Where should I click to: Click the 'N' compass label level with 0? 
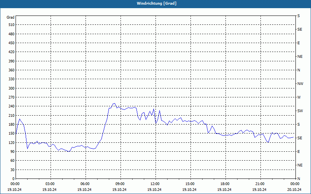tap(299, 179)
